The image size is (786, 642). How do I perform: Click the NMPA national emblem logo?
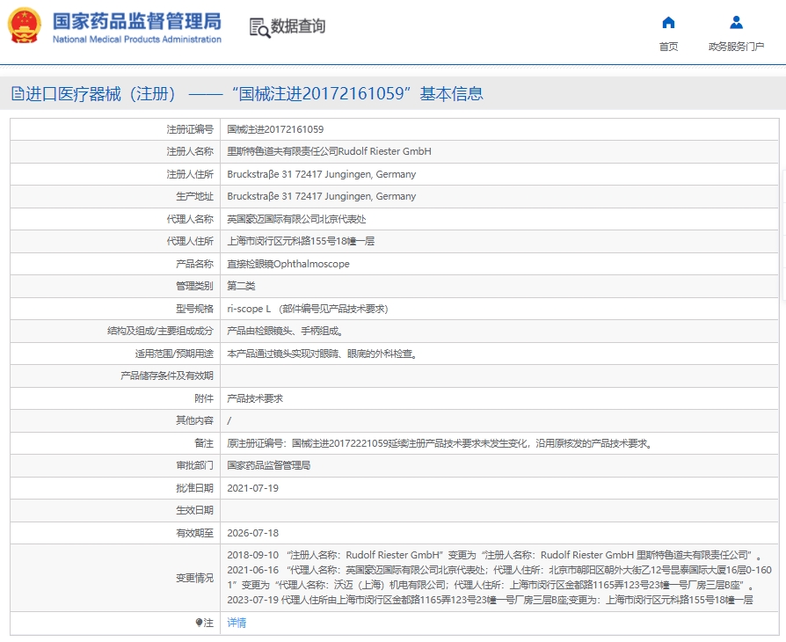pos(25,26)
